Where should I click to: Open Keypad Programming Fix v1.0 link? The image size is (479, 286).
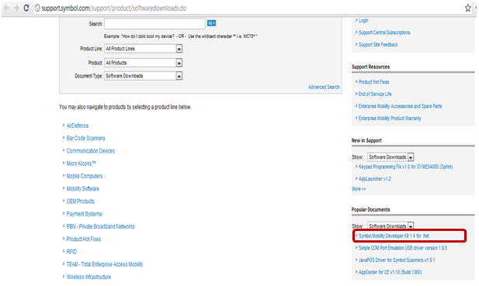(406, 167)
